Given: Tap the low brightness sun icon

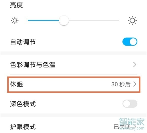Looking at the screenshot, I should pyautogui.click(x=15, y=21).
